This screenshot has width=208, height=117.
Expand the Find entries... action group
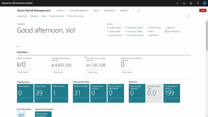pos(154,28)
